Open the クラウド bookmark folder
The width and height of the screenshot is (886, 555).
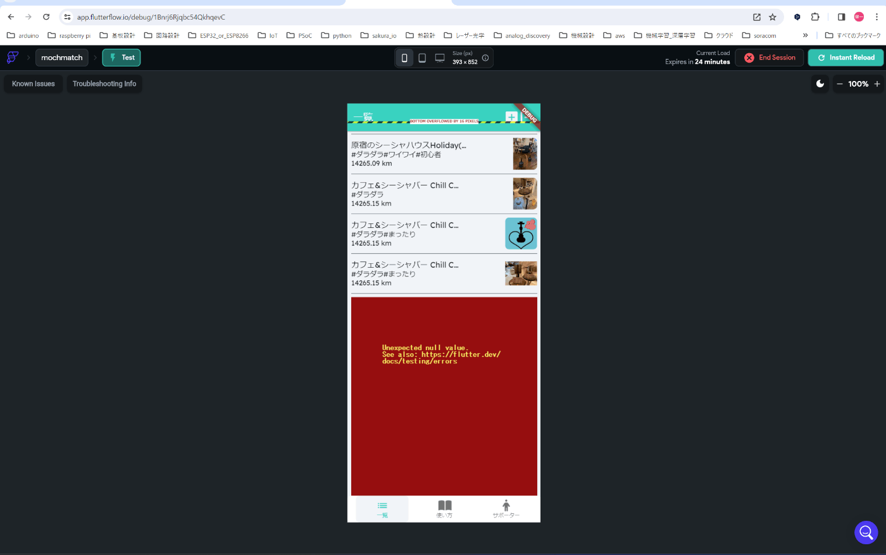pos(719,35)
